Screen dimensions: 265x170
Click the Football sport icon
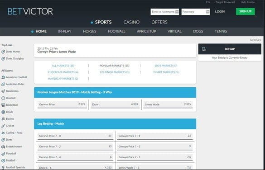(3, 161)
